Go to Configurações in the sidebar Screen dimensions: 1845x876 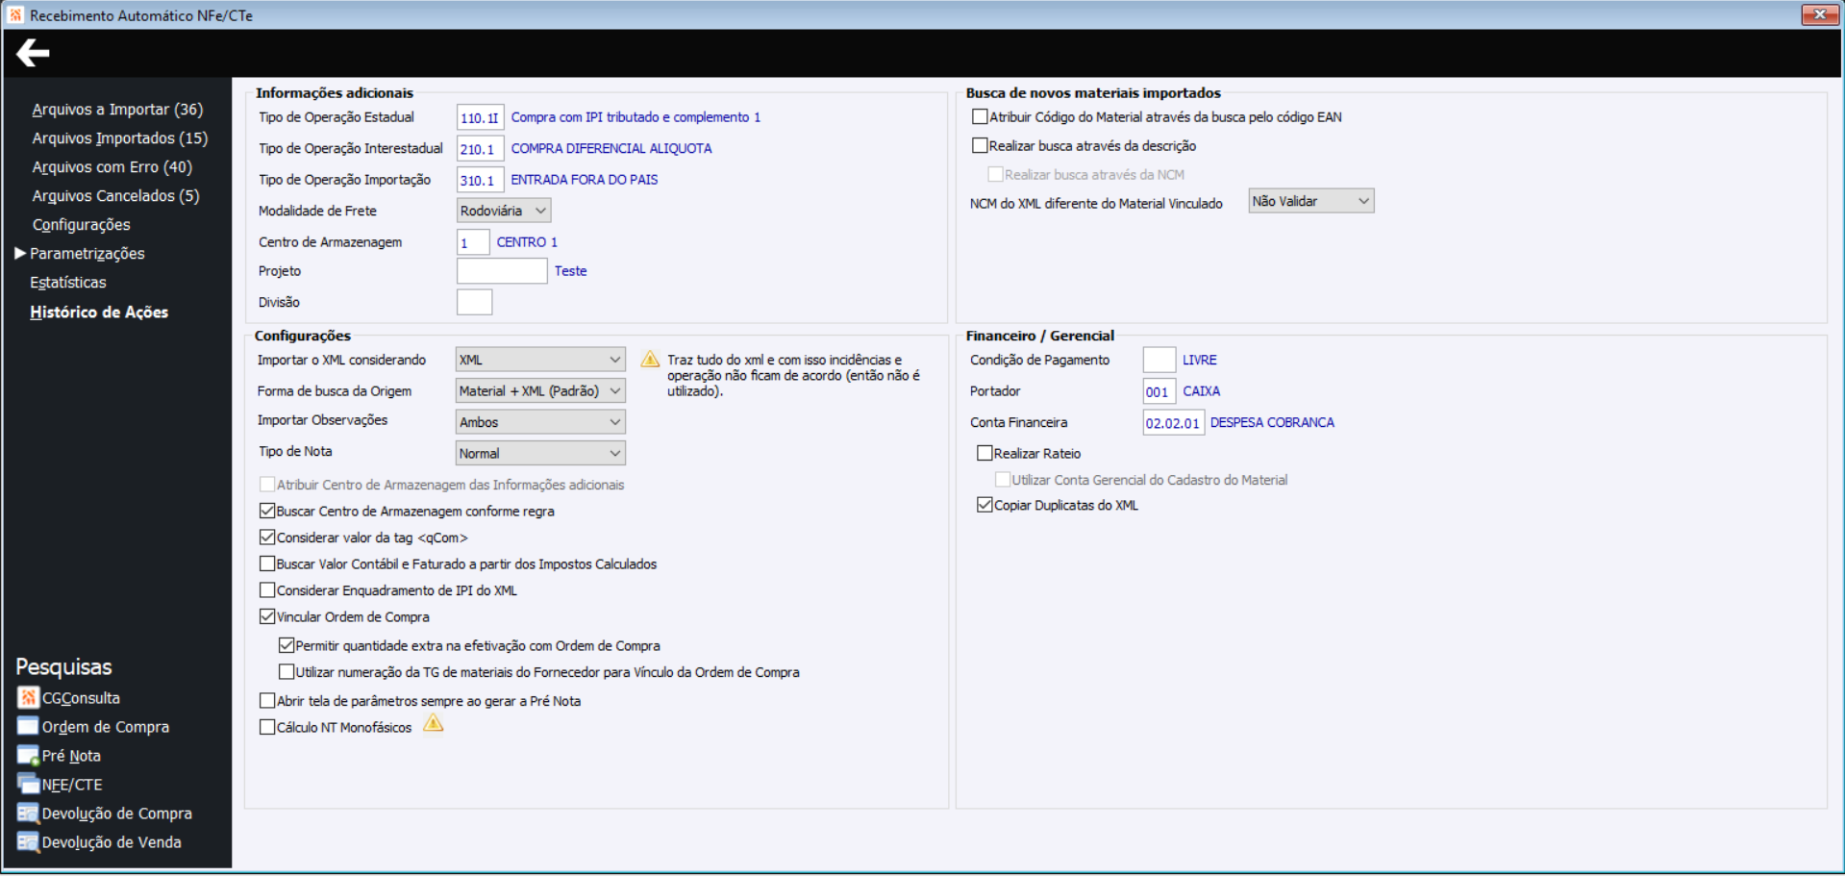[x=82, y=225]
